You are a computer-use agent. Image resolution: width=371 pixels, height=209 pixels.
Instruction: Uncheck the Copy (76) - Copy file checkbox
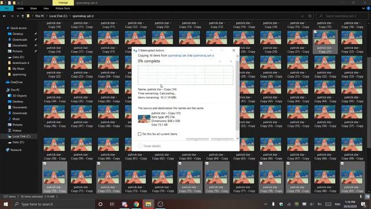(207, 164)
